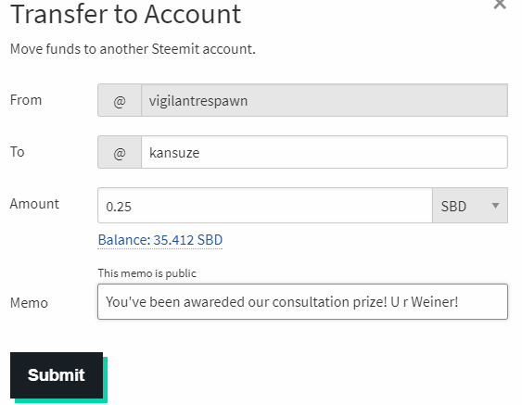Open the SBD currency dropdown

tap(470, 206)
